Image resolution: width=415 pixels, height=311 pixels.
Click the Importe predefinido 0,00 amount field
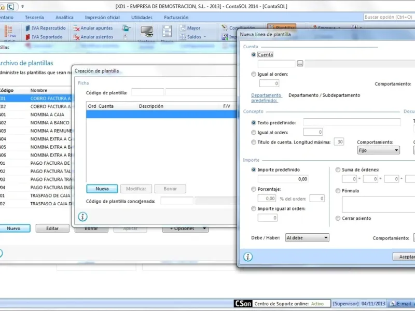pos(283,179)
